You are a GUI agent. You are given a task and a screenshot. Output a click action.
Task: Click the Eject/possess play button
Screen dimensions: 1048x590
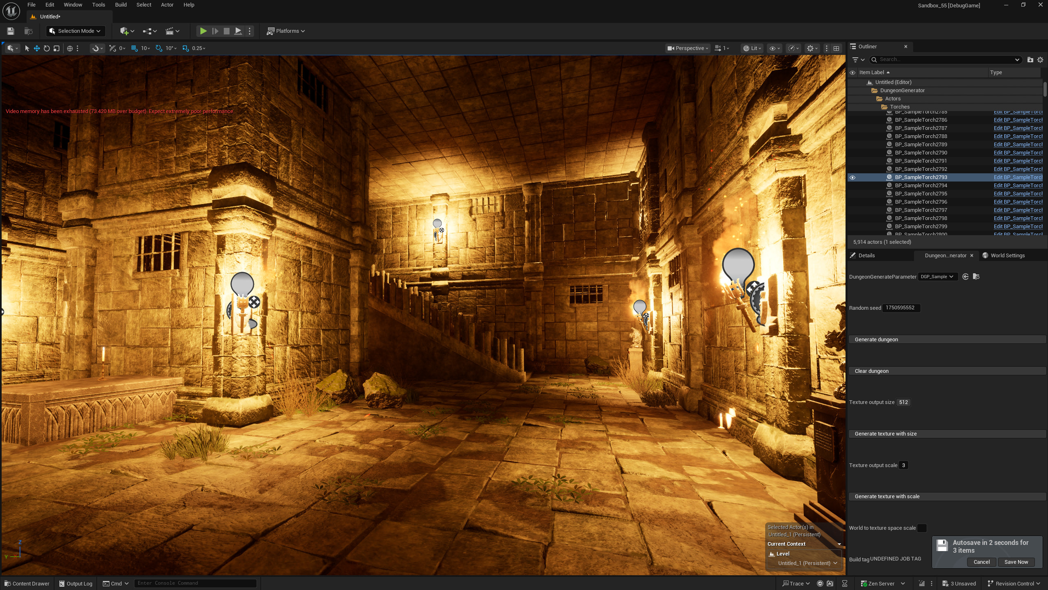coord(238,31)
